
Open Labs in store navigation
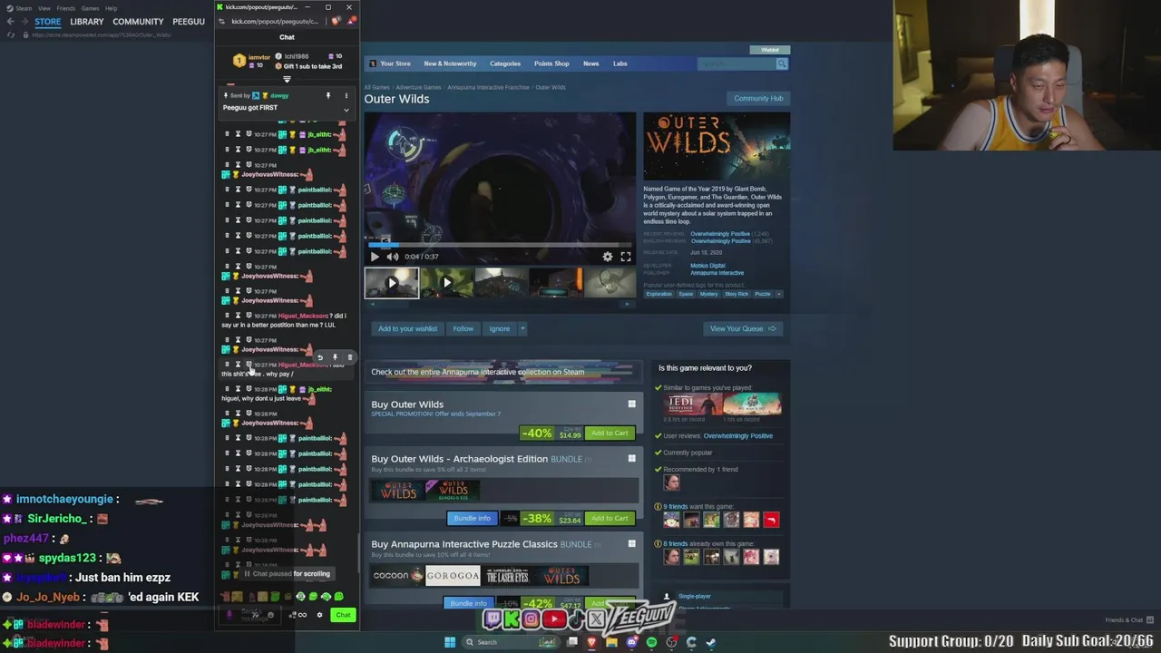(x=620, y=63)
